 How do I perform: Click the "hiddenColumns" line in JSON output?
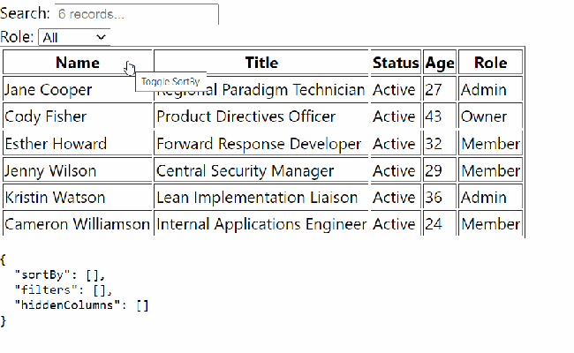(x=81, y=305)
